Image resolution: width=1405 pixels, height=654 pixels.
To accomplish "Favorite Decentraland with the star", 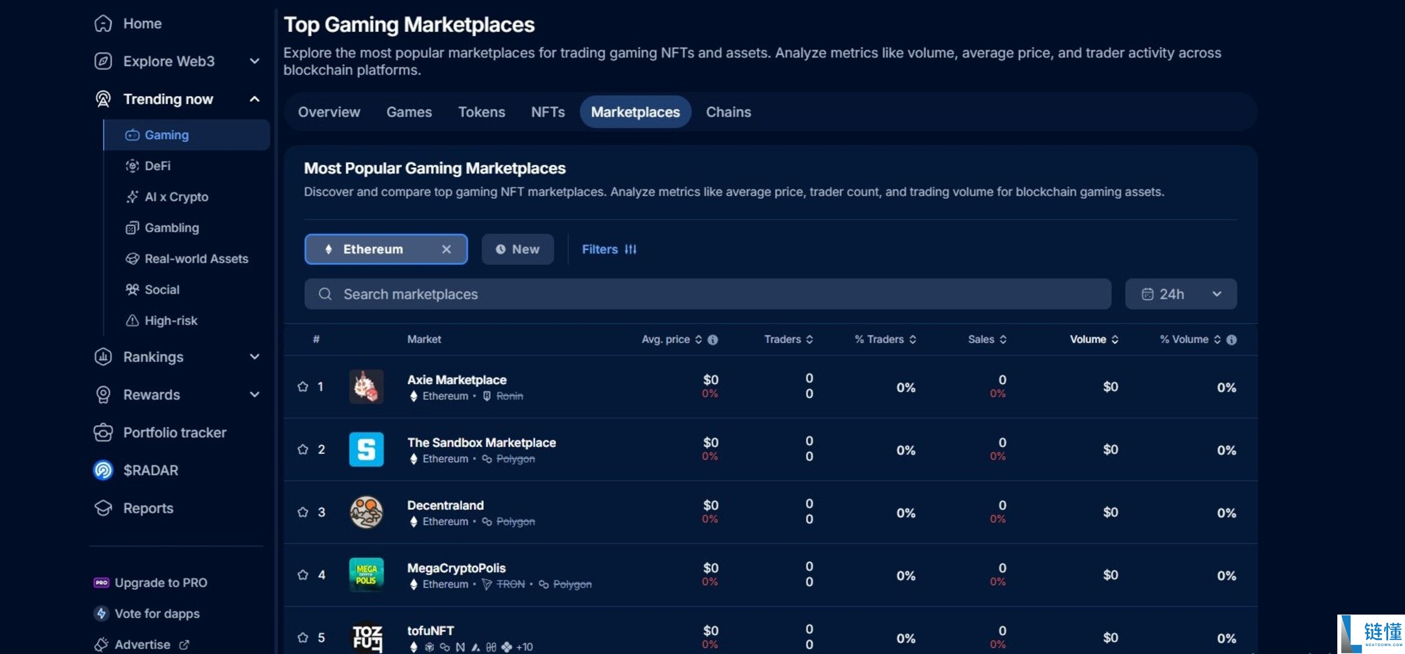I will pos(303,512).
